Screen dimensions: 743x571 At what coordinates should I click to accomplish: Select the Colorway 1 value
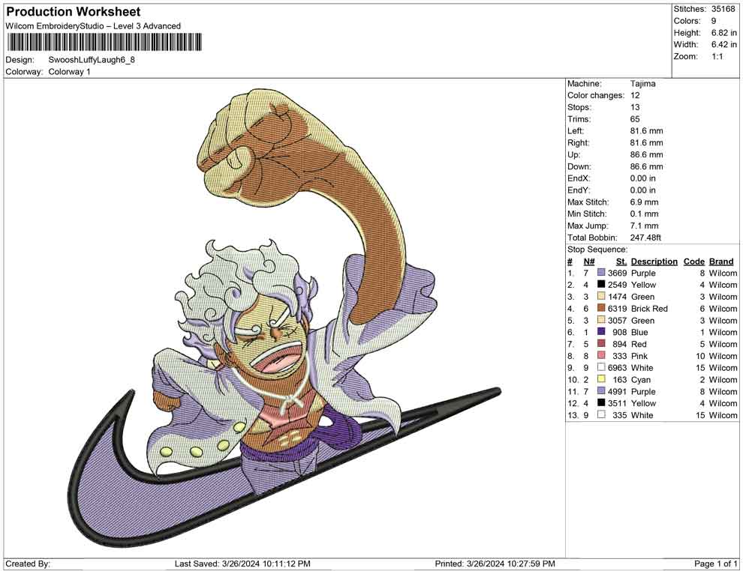tap(69, 72)
